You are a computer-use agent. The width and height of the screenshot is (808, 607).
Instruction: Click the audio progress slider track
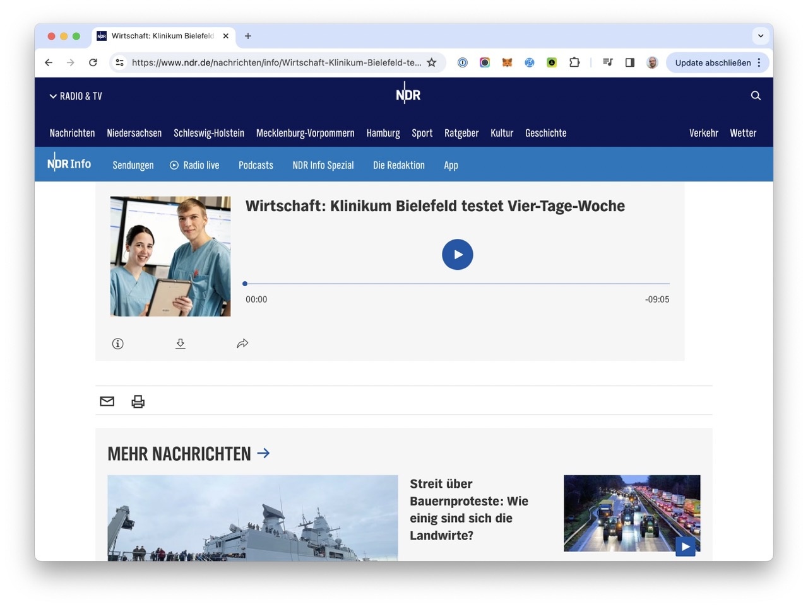click(457, 284)
